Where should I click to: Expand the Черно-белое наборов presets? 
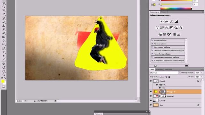point(152,54)
